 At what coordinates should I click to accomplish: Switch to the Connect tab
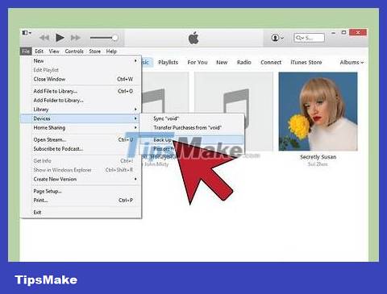pos(271,62)
